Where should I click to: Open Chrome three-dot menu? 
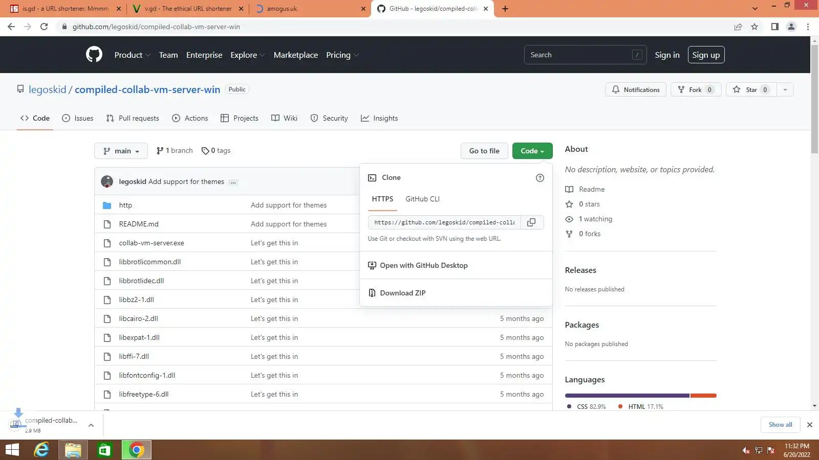pyautogui.click(x=808, y=27)
